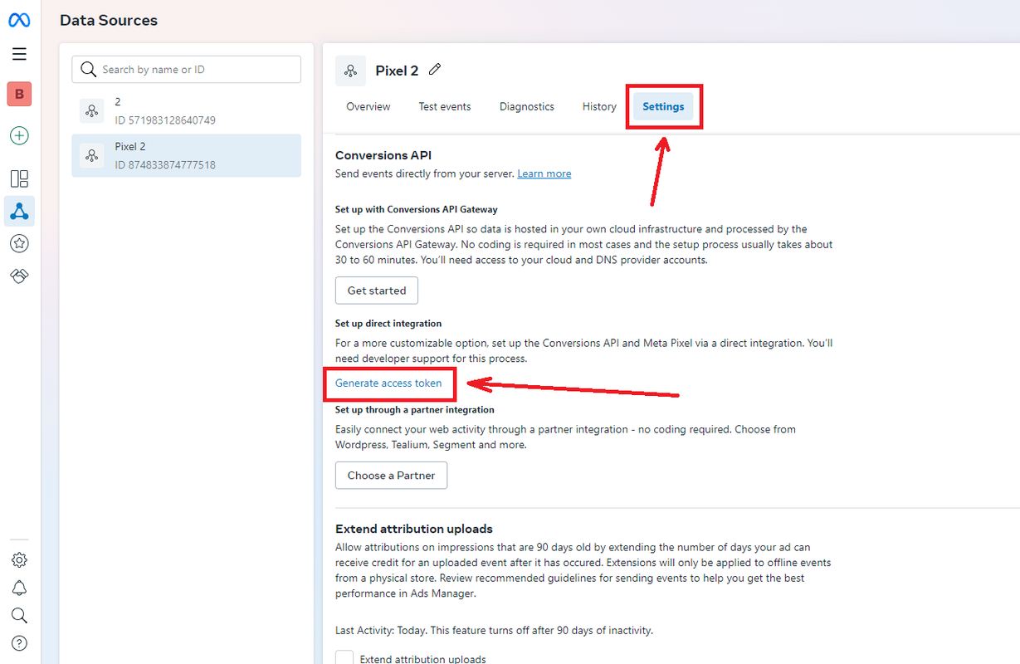Click ID 874833874777518 text
The image size is (1020, 664).
[165, 165]
